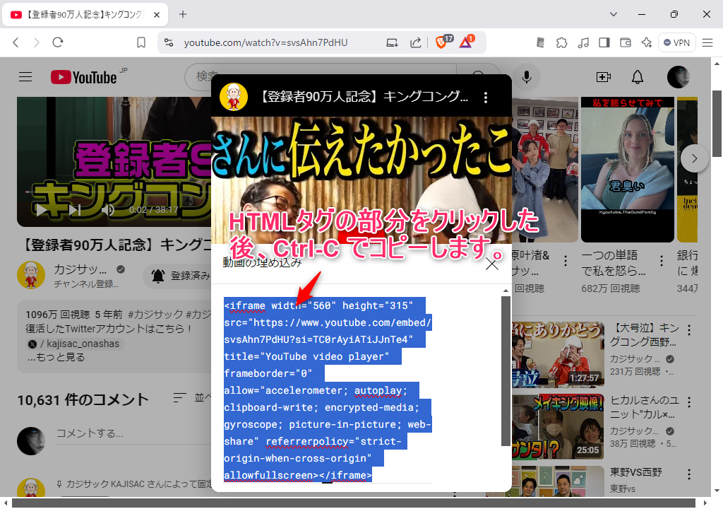Mute the video volume icon

coord(108,210)
